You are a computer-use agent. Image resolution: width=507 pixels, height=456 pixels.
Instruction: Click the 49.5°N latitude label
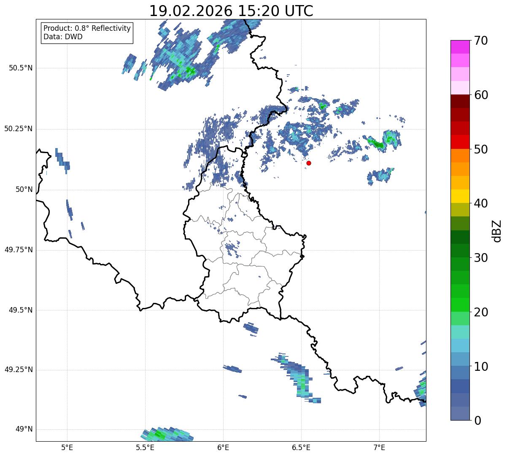pyautogui.click(x=21, y=310)
